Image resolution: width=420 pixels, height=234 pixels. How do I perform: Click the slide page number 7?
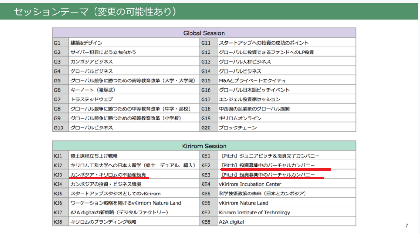[406, 226]
